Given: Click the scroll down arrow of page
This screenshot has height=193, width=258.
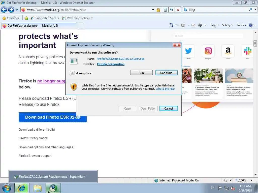Looking at the screenshot, I should (x=255, y=175).
